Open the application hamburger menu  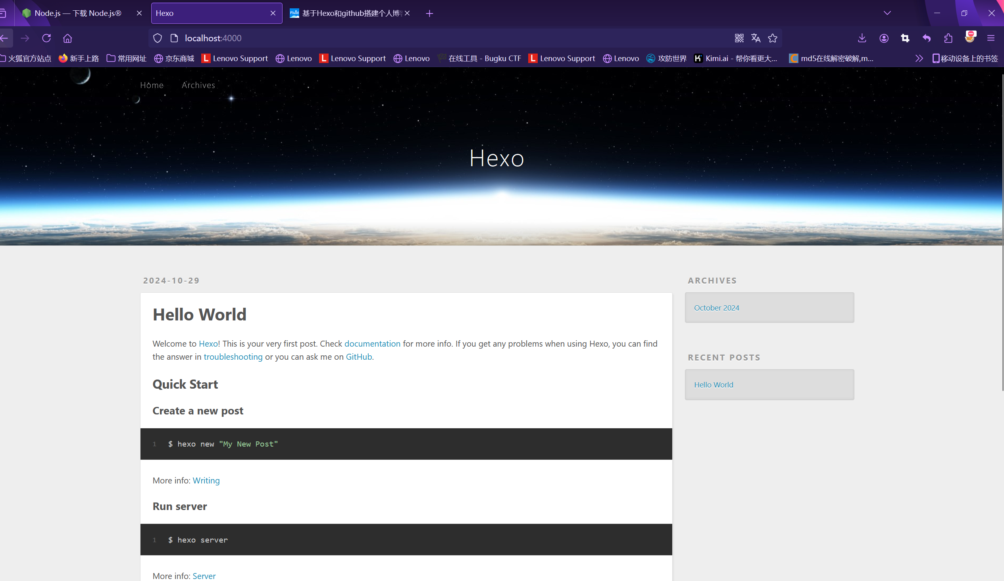pyautogui.click(x=991, y=38)
